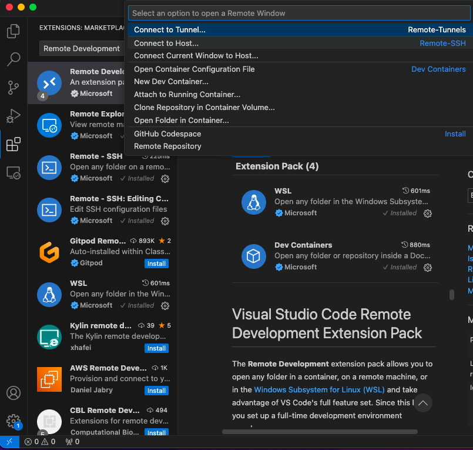
Task: Install the Gitpod Remote extension
Action: click(x=156, y=264)
